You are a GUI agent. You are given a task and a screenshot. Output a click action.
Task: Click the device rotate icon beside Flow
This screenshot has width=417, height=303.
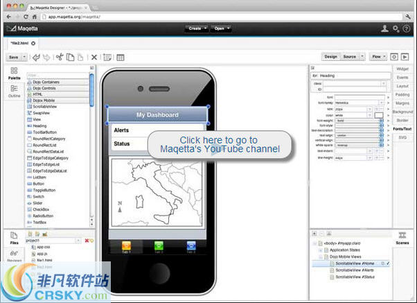click(394, 57)
